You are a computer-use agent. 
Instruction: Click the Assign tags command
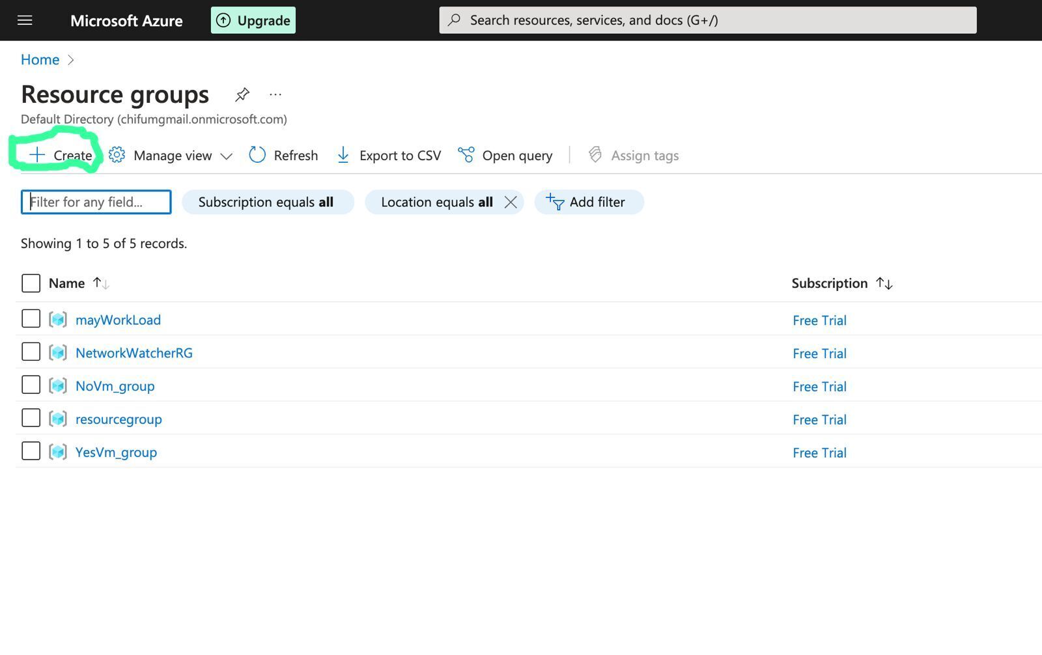point(633,155)
